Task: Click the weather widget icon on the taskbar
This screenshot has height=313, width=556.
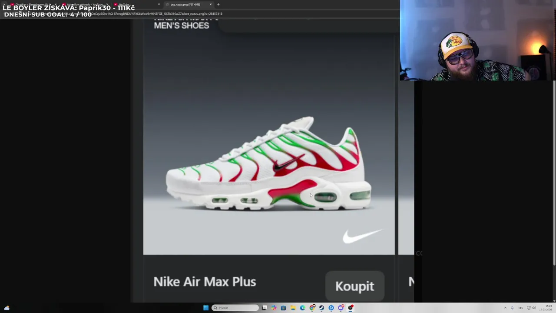Action: click(x=7, y=308)
